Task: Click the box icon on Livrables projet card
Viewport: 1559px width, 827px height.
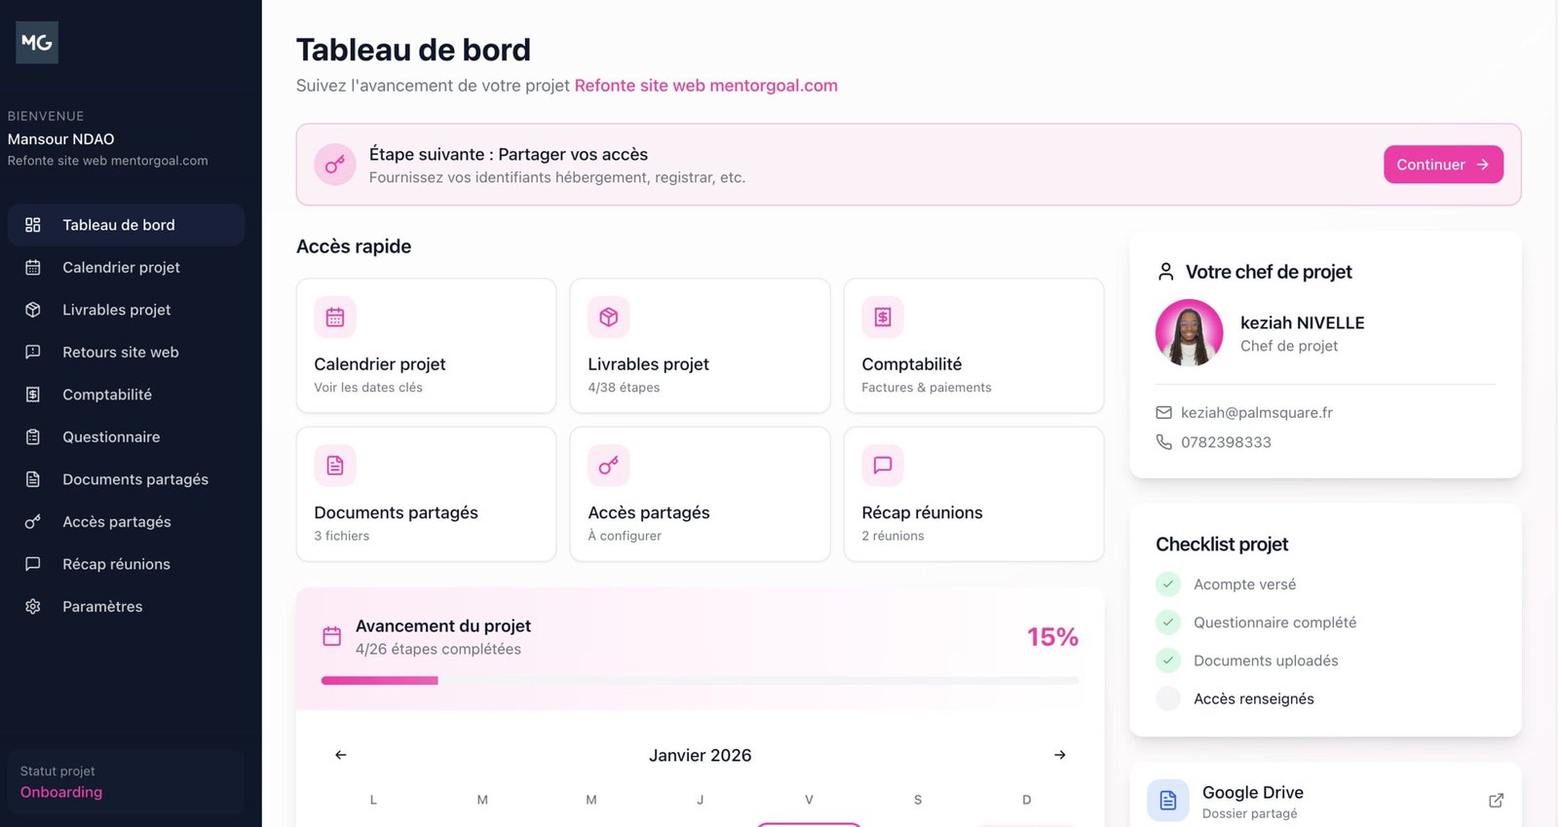Action: (609, 317)
